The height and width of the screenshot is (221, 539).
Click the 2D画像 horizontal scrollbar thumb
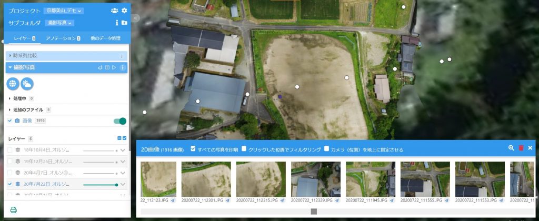[314, 212]
